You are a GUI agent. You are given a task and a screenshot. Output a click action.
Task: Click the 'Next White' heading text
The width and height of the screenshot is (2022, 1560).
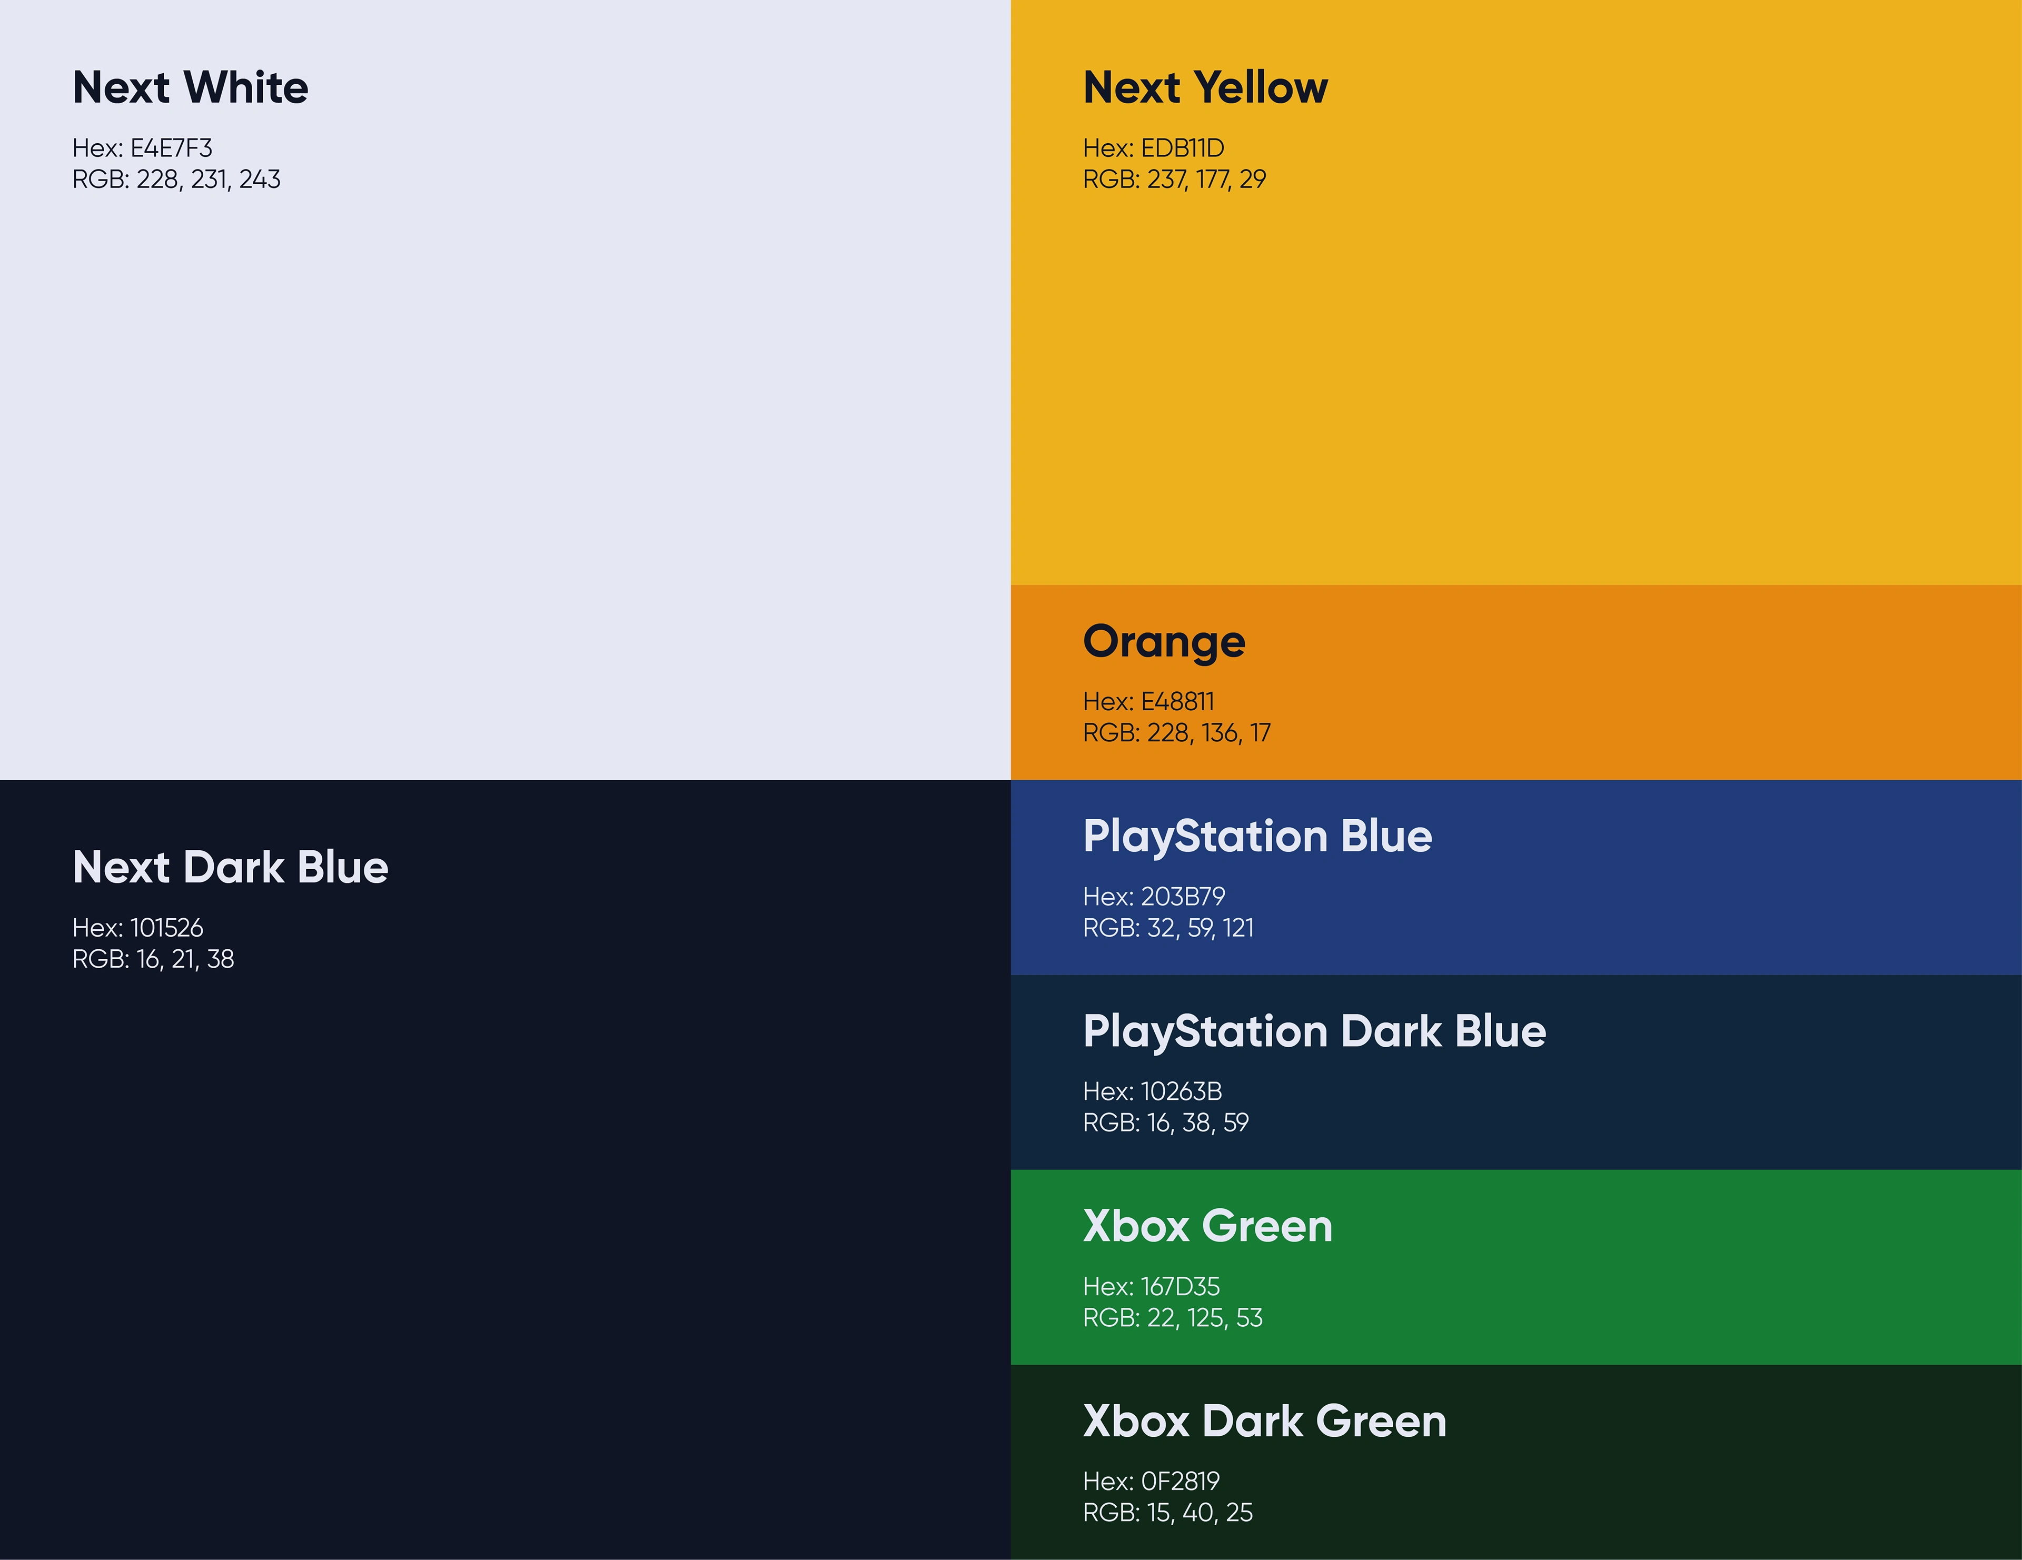(x=190, y=87)
